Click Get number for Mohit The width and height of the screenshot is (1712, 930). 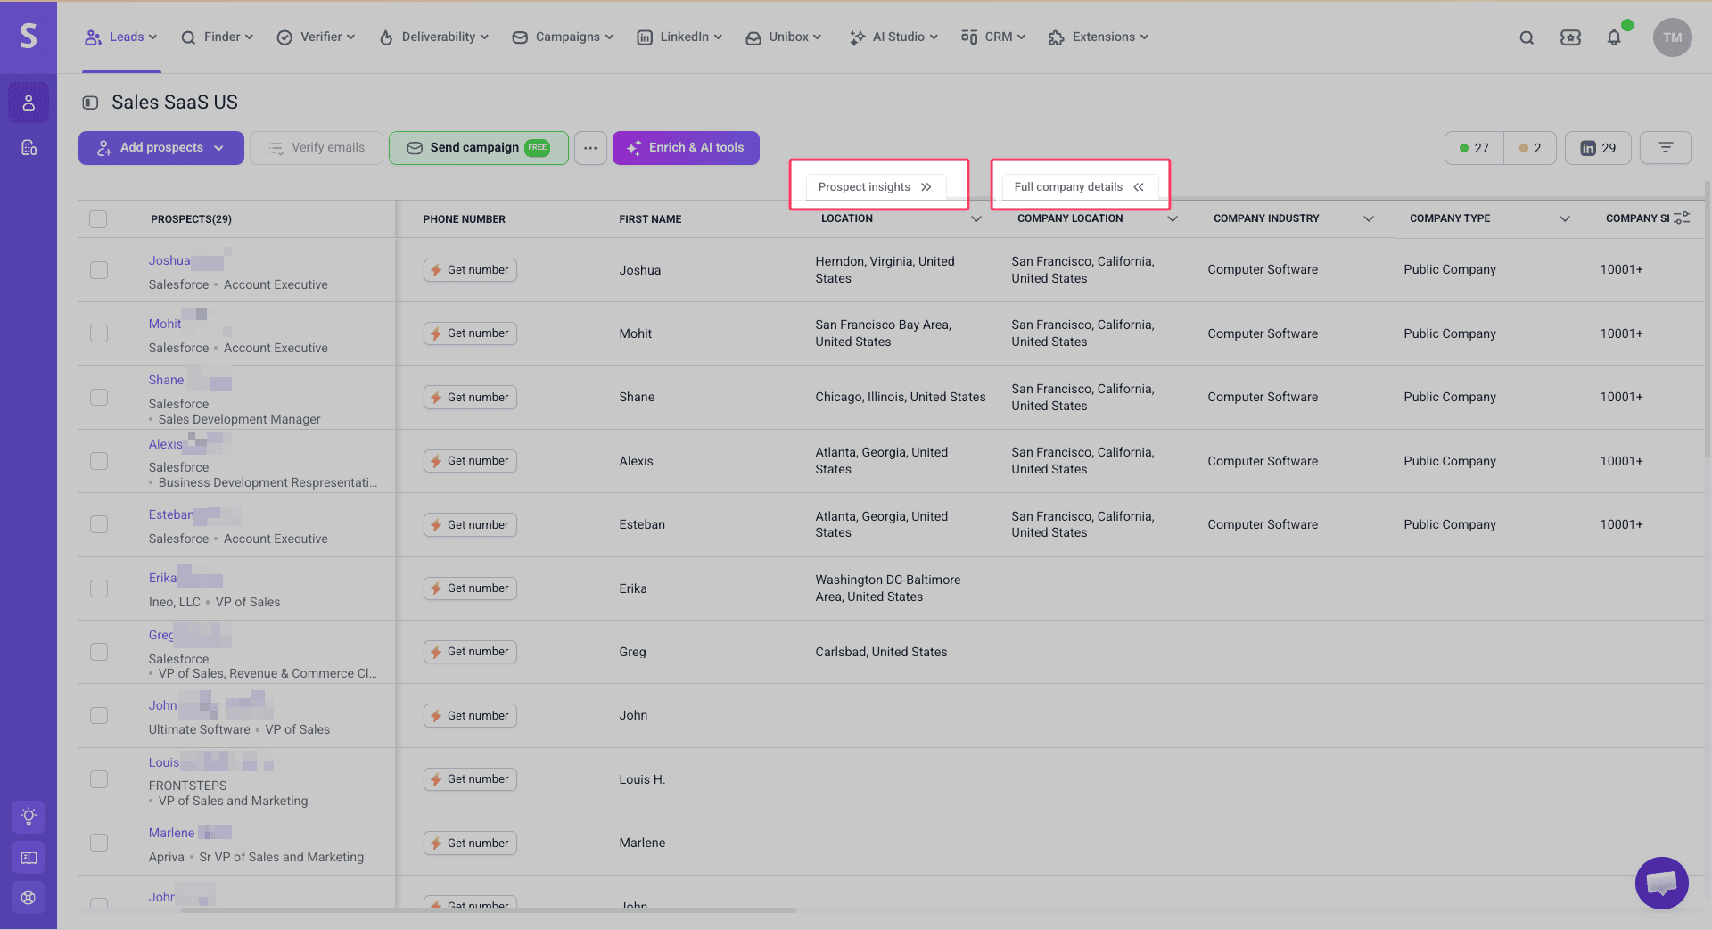tap(470, 333)
